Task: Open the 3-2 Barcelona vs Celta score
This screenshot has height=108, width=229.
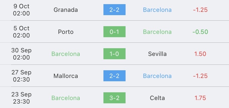Action: [x=114, y=98]
